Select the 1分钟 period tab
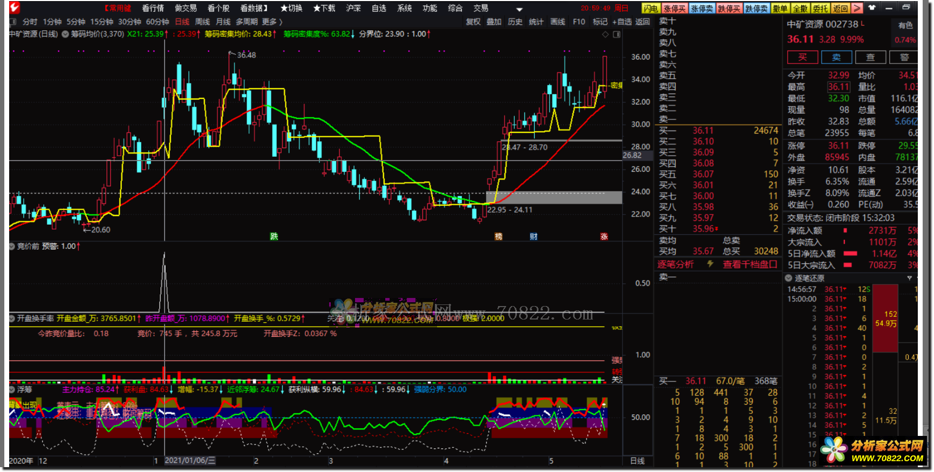934x472 pixels. tap(52, 22)
